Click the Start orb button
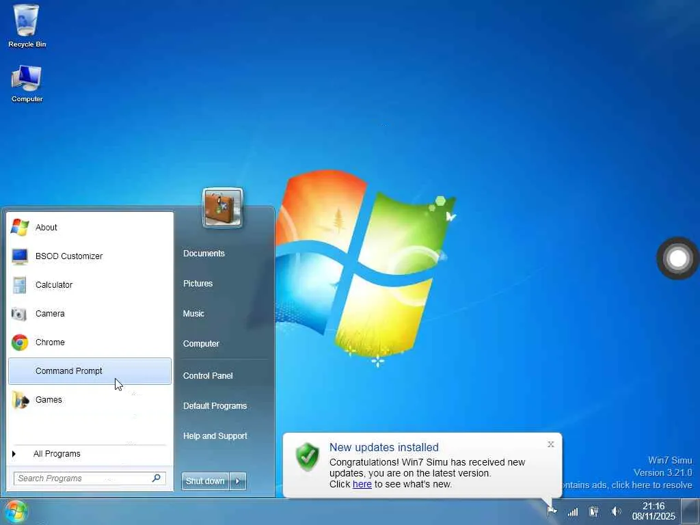Image resolution: width=700 pixels, height=525 pixels. coord(16,511)
